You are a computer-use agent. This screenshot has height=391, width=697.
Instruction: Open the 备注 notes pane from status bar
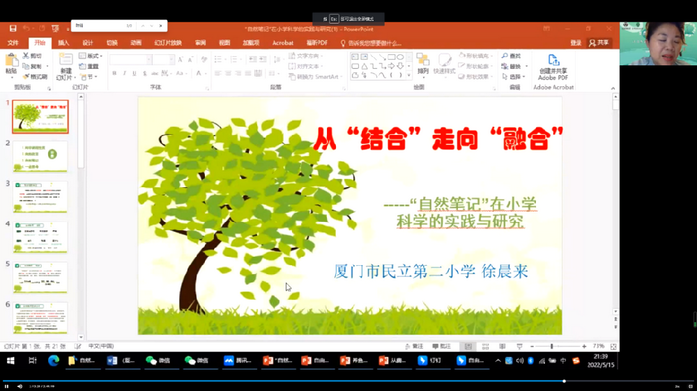(414, 346)
